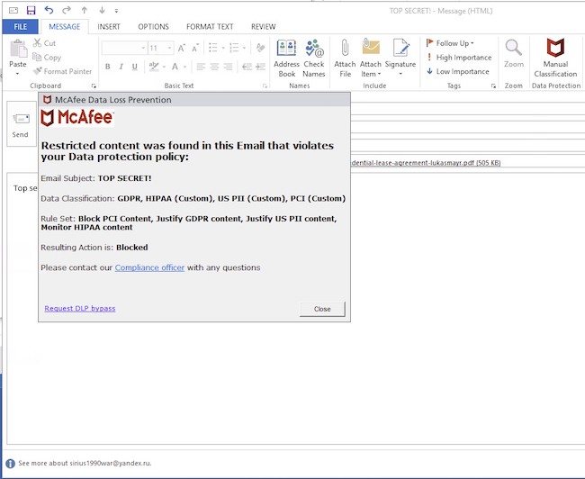Screen dimensions: 585x479
Task: Switch to the MESSAGE tab
Action: (65, 26)
